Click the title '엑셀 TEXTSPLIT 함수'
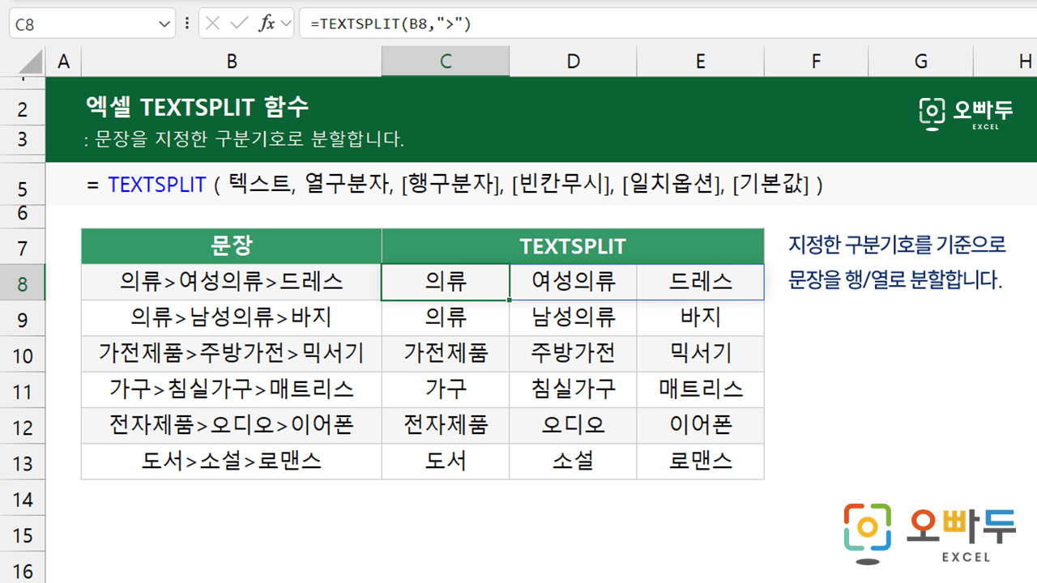 tap(197, 107)
